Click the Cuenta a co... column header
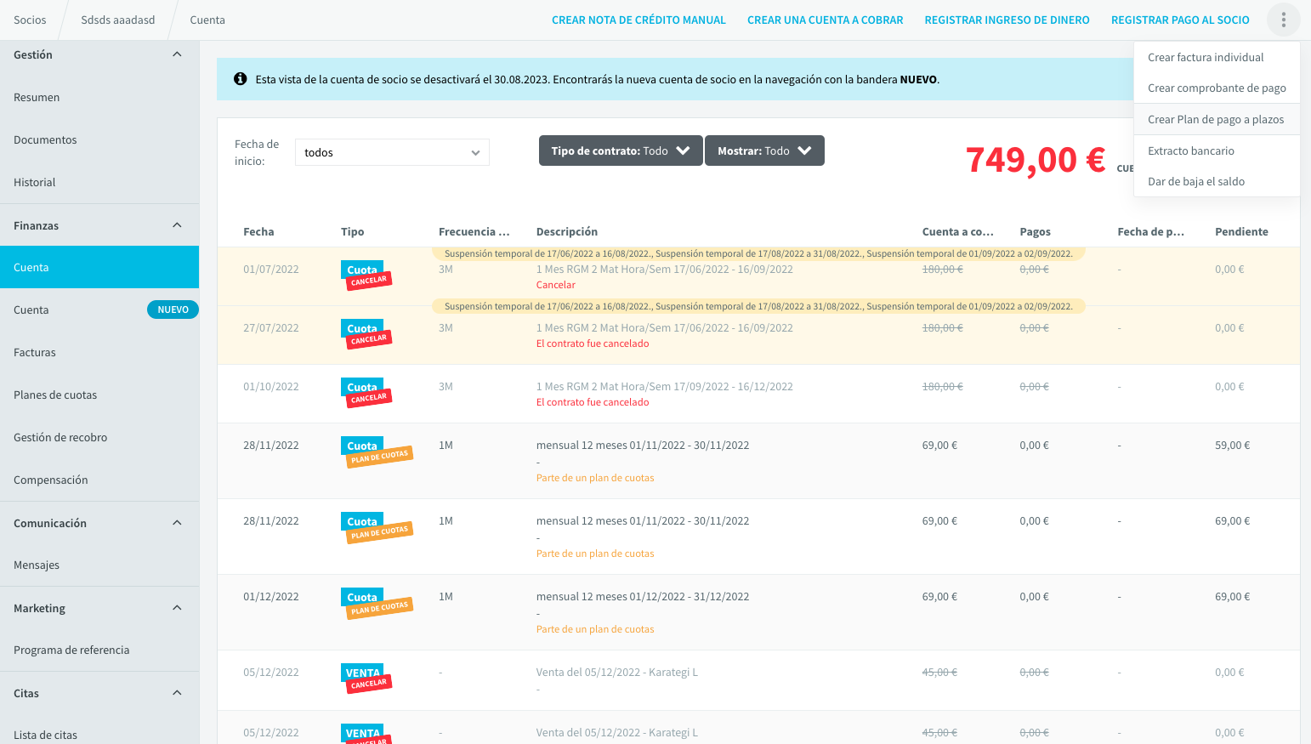 [x=958, y=231]
